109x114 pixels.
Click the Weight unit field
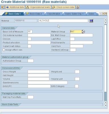(x=77, y=72)
